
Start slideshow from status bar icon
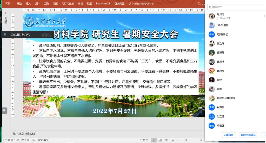tap(173, 140)
